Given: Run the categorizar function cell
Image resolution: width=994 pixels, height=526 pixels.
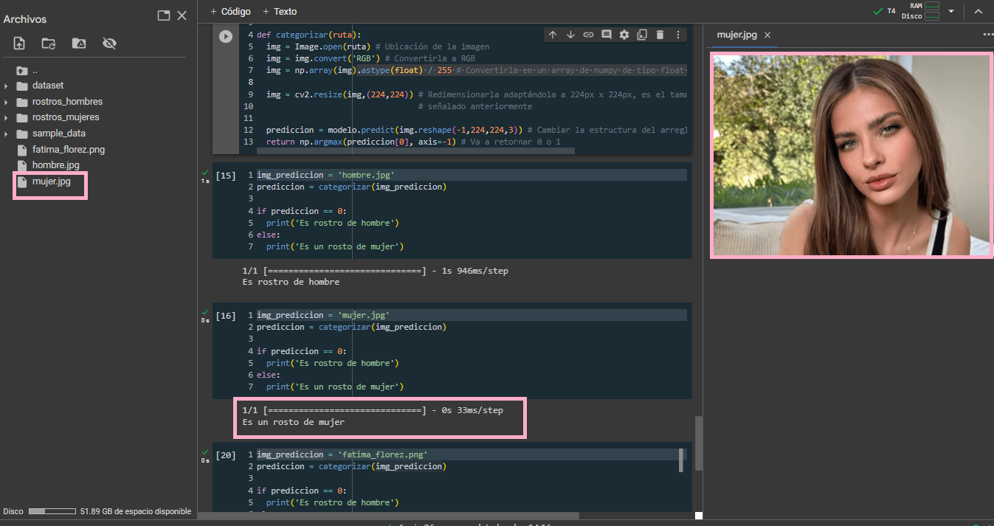Looking at the screenshot, I should [x=226, y=36].
